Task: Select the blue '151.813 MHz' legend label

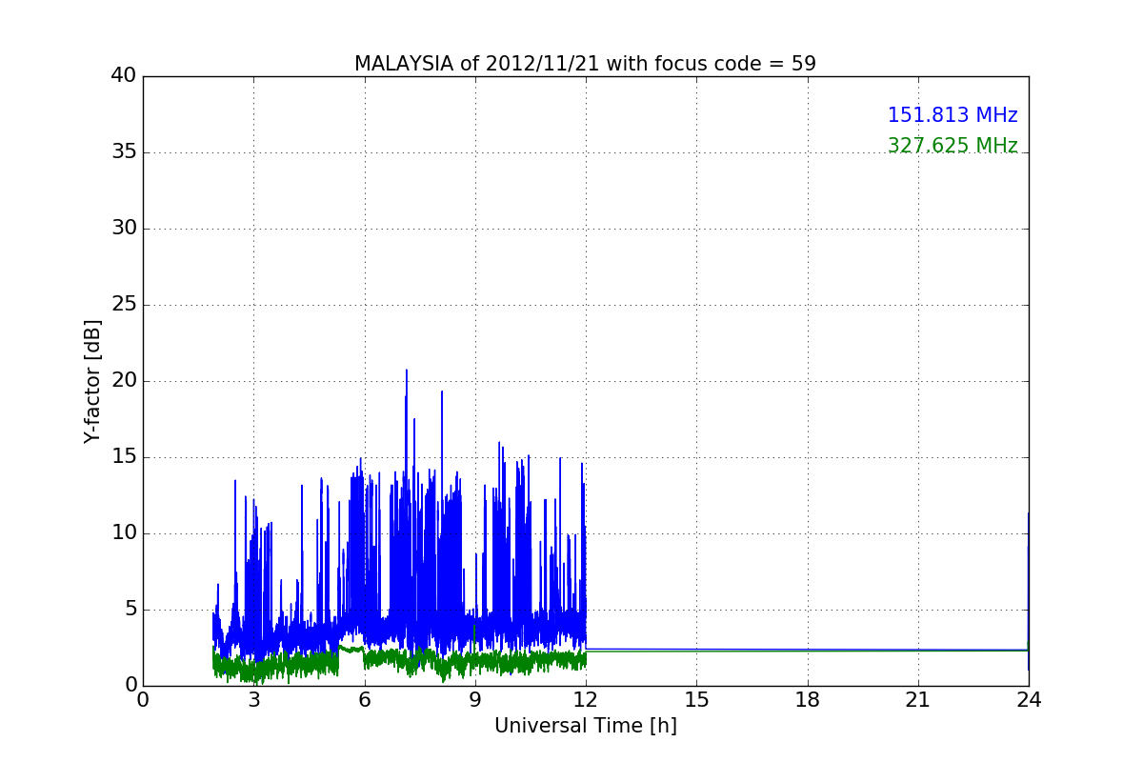Action: [x=952, y=115]
